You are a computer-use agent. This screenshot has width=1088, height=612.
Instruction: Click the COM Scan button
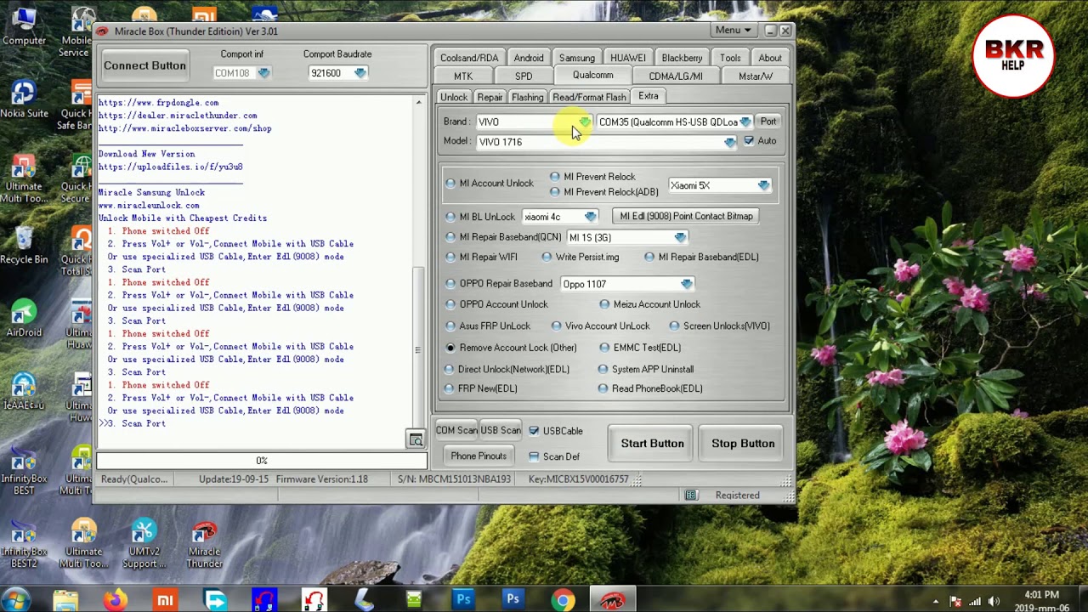[x=456, y=431]
